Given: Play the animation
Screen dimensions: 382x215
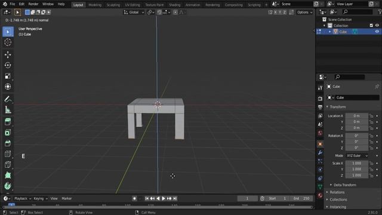Looking at the screenshot, I should tap(164, 198).
